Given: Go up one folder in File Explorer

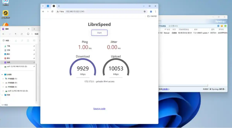Looking at the screenshot, I should 15,34.
